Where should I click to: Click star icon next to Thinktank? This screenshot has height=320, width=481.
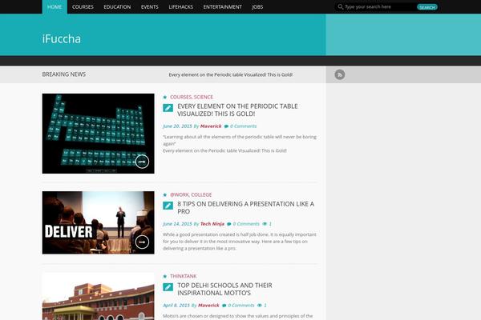coord(164,276)
